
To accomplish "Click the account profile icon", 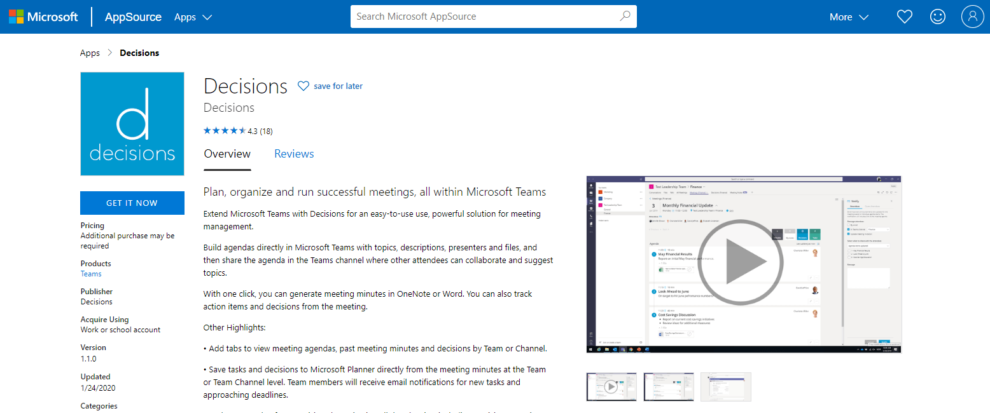I will pos(973,17).
